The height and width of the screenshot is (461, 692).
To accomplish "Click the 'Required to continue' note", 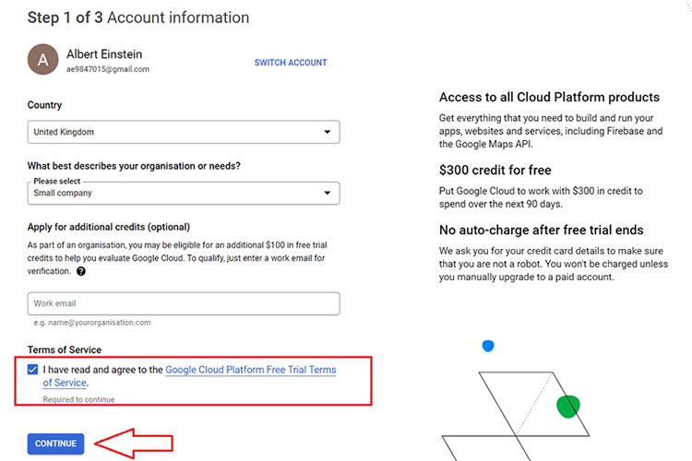I will click(78, 399).
